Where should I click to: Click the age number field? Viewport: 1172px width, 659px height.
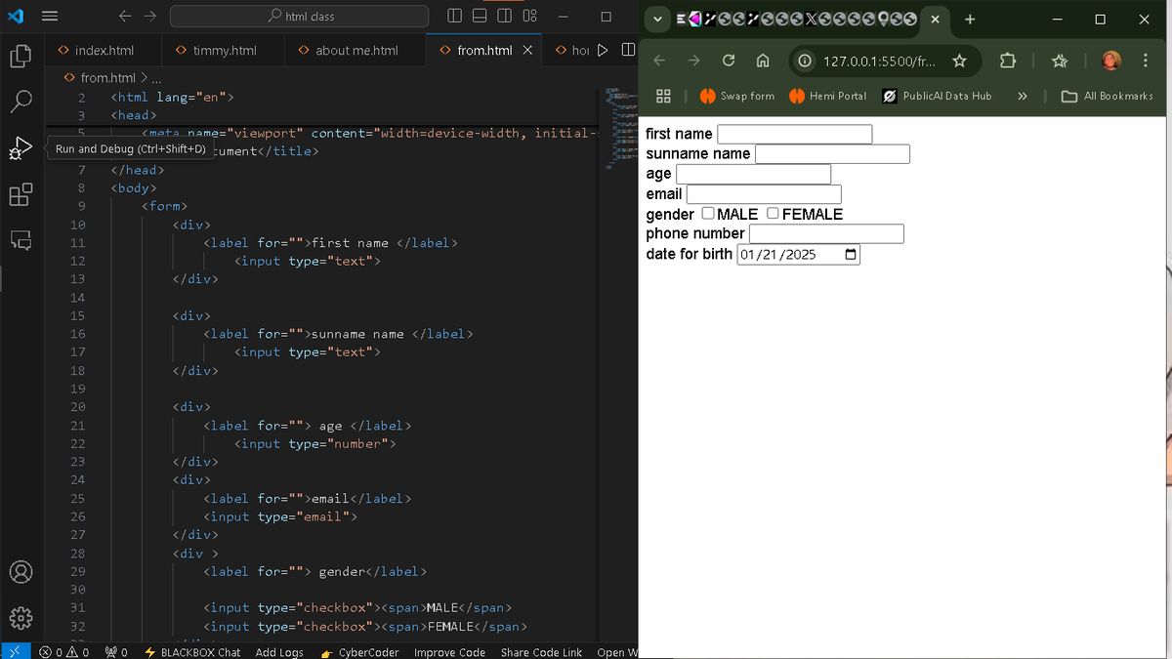click(x=753, y=174)
